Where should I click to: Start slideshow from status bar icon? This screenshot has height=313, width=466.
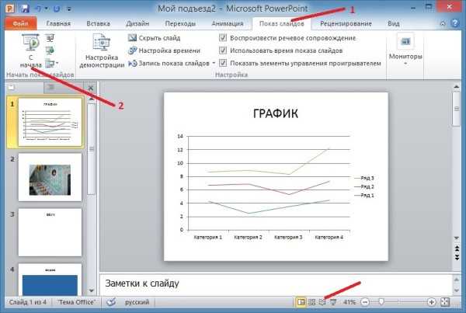(333, 302)
